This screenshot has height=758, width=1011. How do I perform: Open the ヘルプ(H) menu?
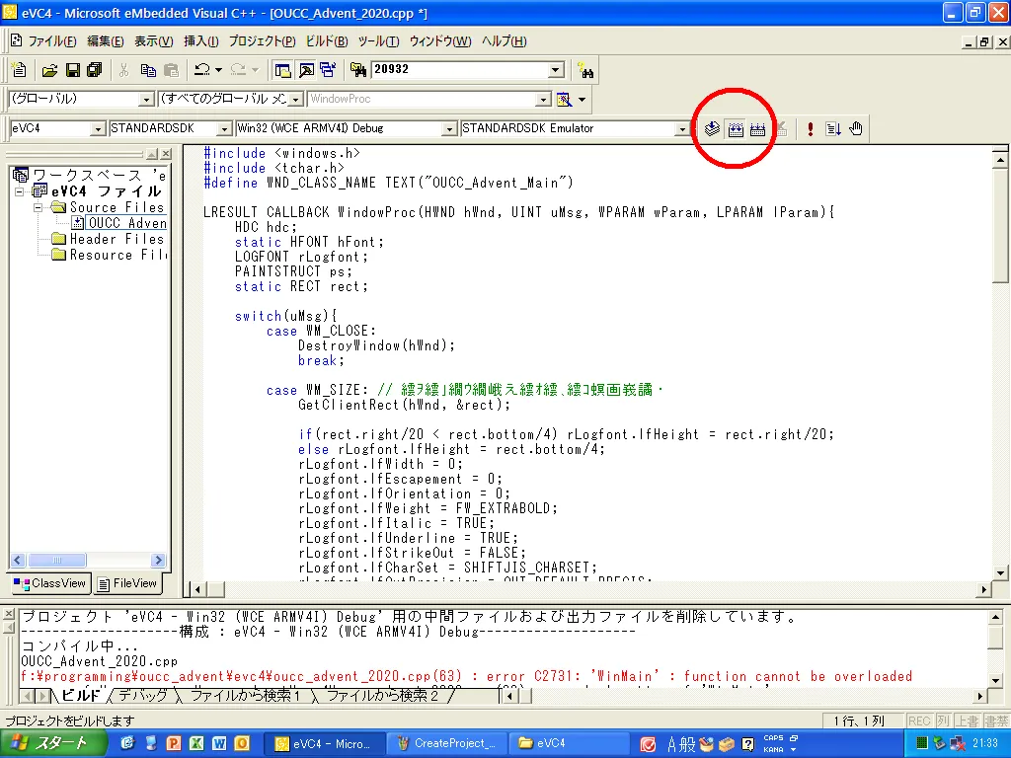click(x=505, y=41)
